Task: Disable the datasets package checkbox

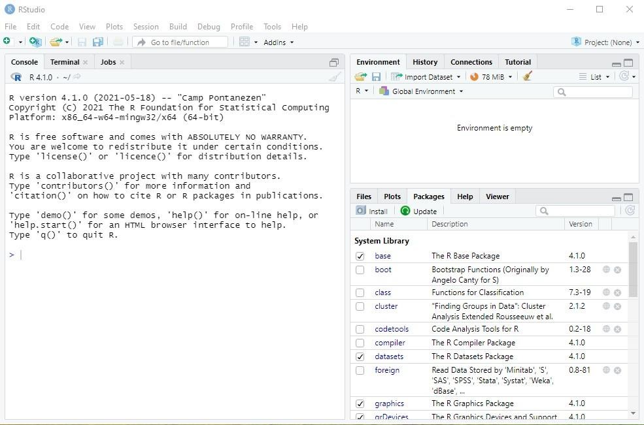Action: click(360, 356)
